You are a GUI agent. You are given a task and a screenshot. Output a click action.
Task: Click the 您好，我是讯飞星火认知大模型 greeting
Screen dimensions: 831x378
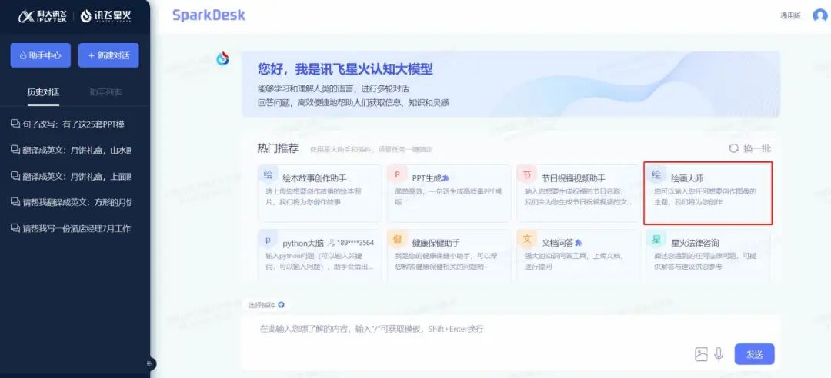[x=345, y=69]
